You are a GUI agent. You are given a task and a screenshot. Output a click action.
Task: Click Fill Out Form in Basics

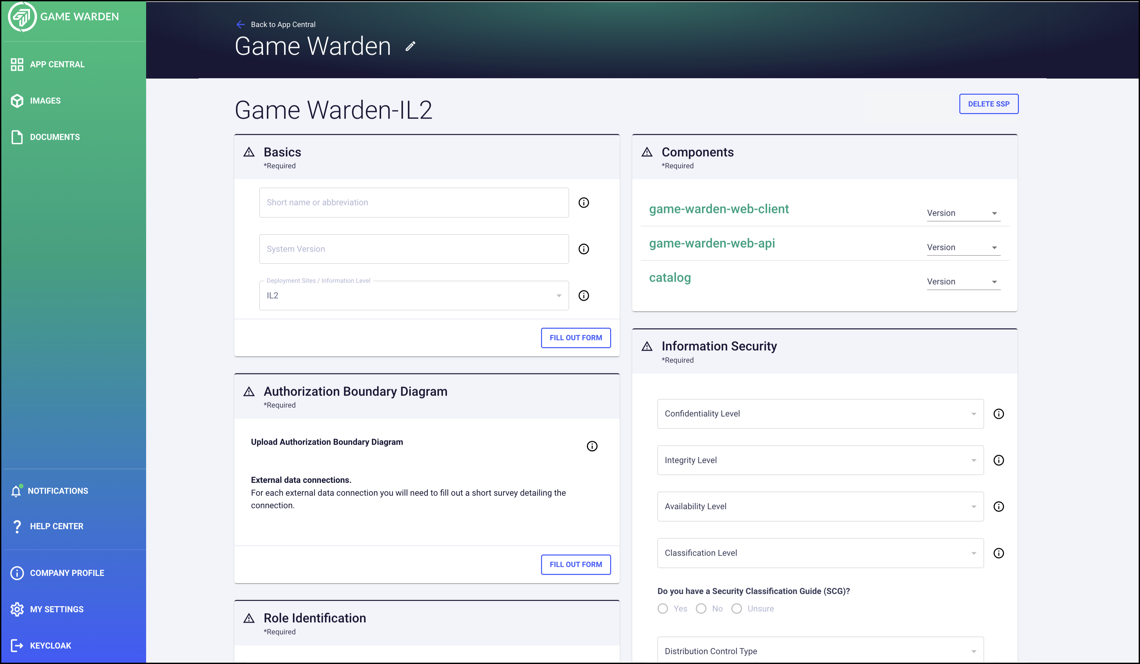[x=575, y=338]
